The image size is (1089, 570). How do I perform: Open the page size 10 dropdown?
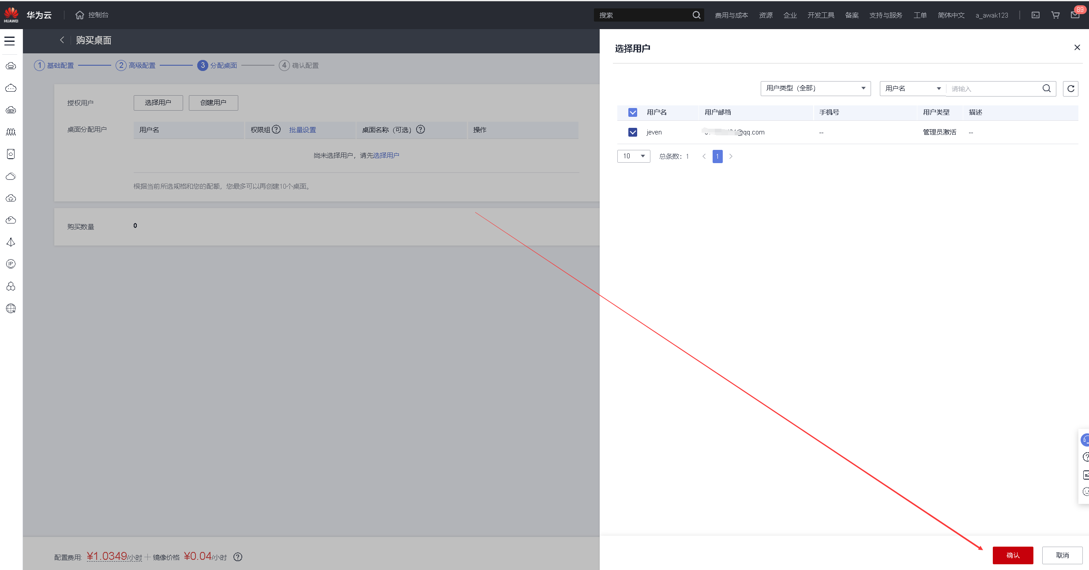(x=633, y=156)
